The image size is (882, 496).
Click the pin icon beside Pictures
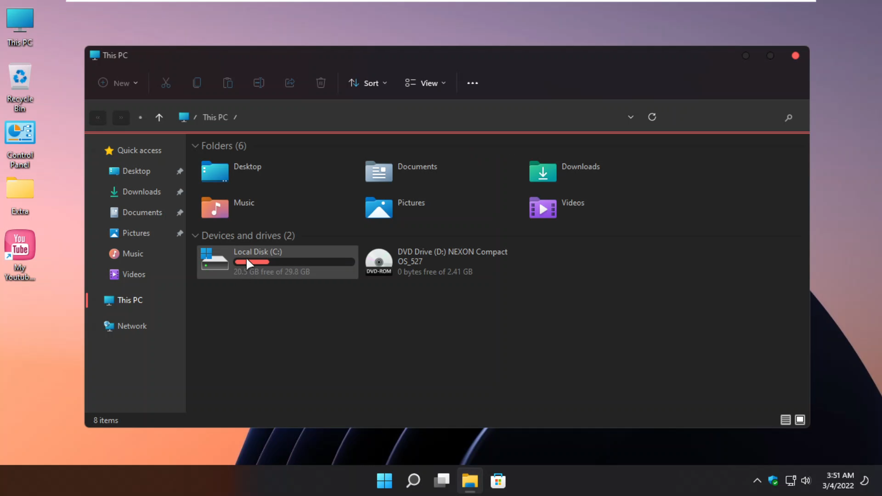[180, 233]
